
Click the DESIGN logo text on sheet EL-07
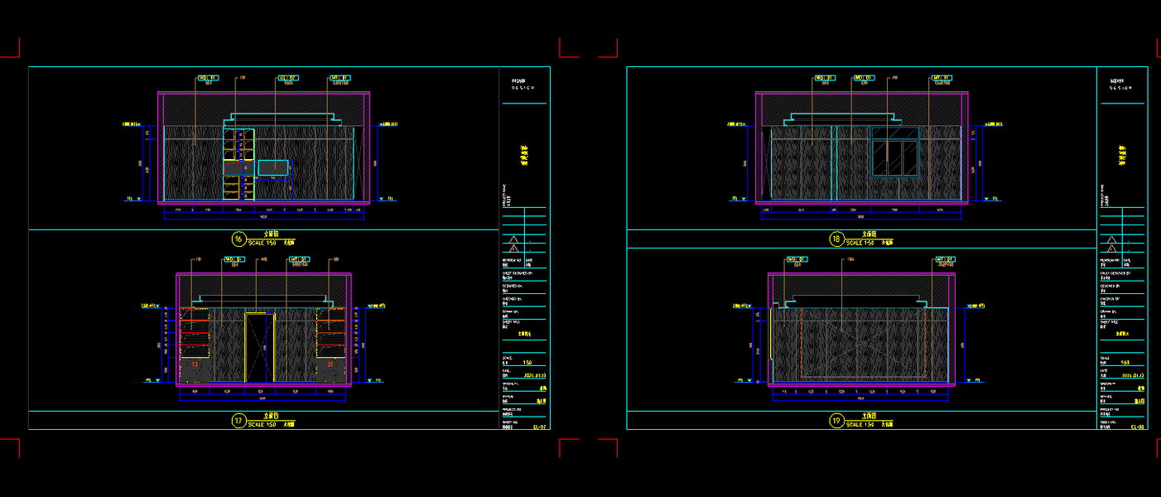pyautogui.click(x=523, y=86)
